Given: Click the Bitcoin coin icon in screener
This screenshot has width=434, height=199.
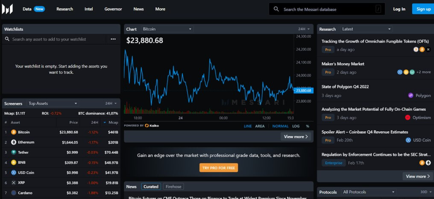Looking at the screenshot, I should click(x=14, y=132).
